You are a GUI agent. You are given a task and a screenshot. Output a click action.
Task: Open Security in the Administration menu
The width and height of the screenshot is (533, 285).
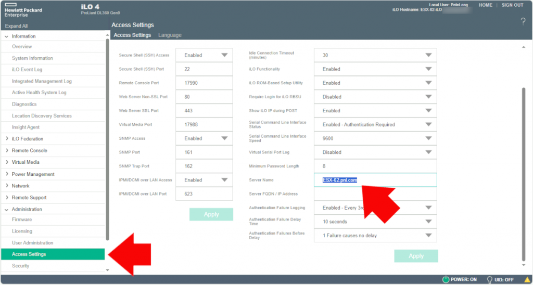pos(21,266)
